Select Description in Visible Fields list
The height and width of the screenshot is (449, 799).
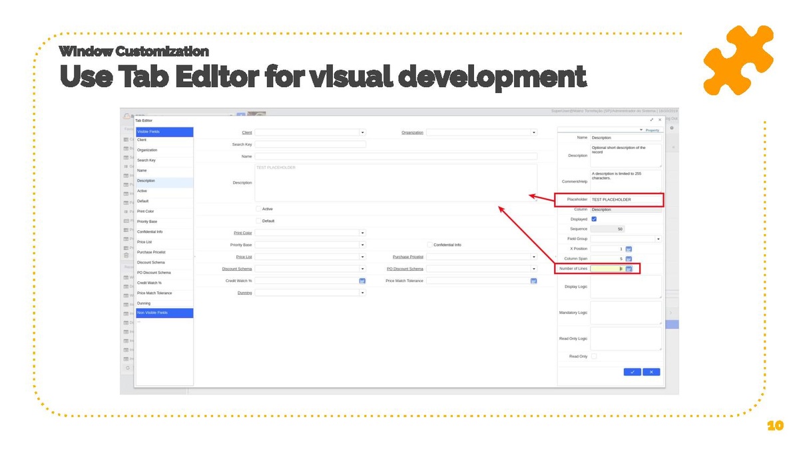[164, 181]
